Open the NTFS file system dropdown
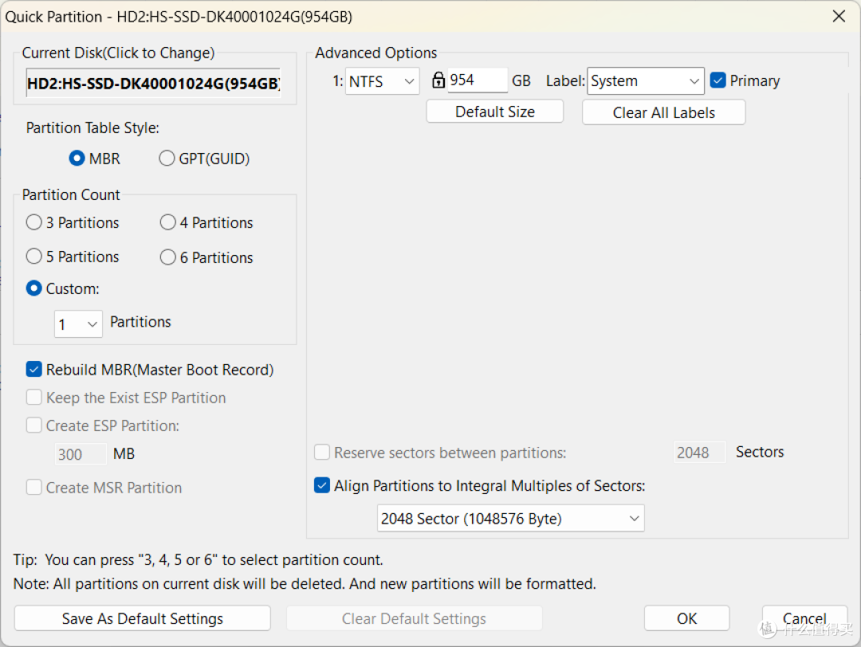 coord(382,81)
